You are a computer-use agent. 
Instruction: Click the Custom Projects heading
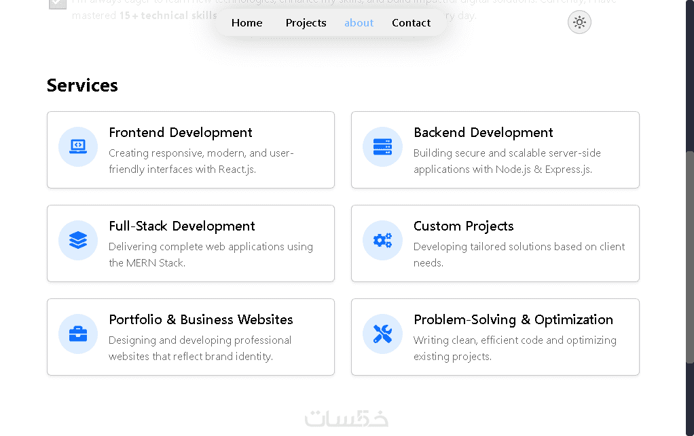[x=464, y=226]
